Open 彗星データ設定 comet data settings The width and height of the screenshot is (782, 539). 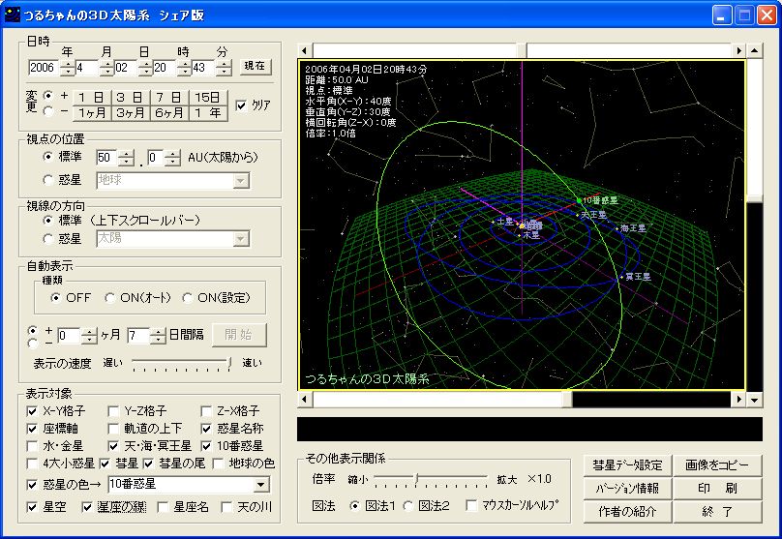click(x=627, y=464)
